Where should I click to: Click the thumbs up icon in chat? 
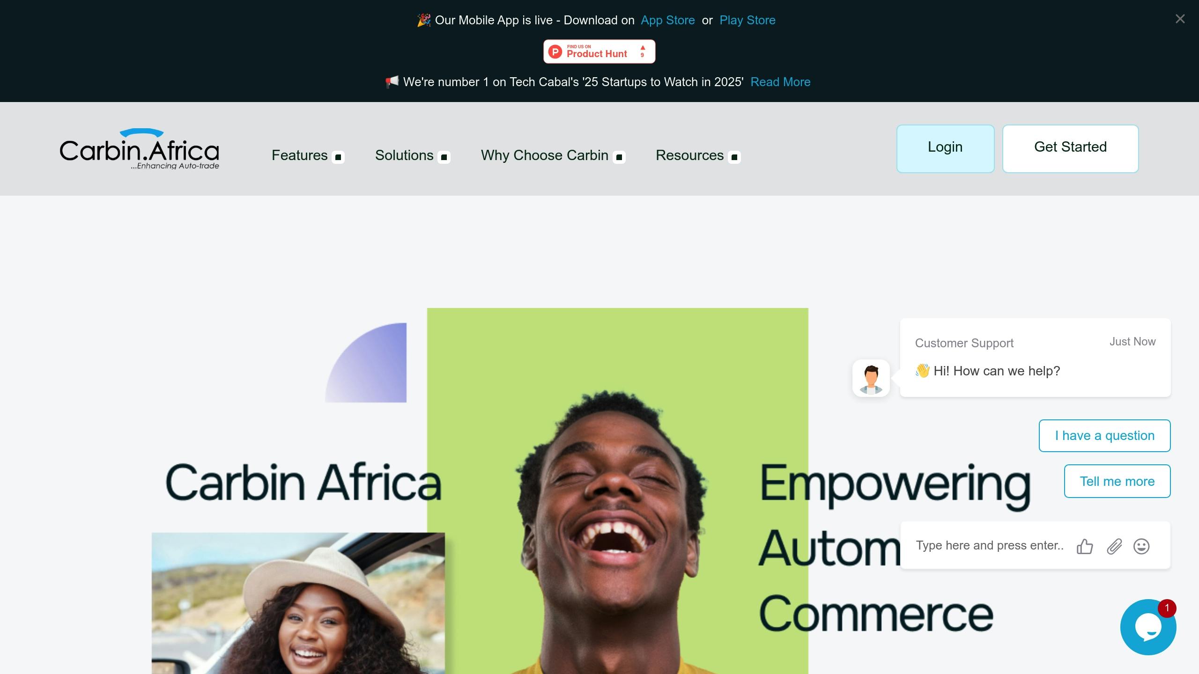point(1085,546)
